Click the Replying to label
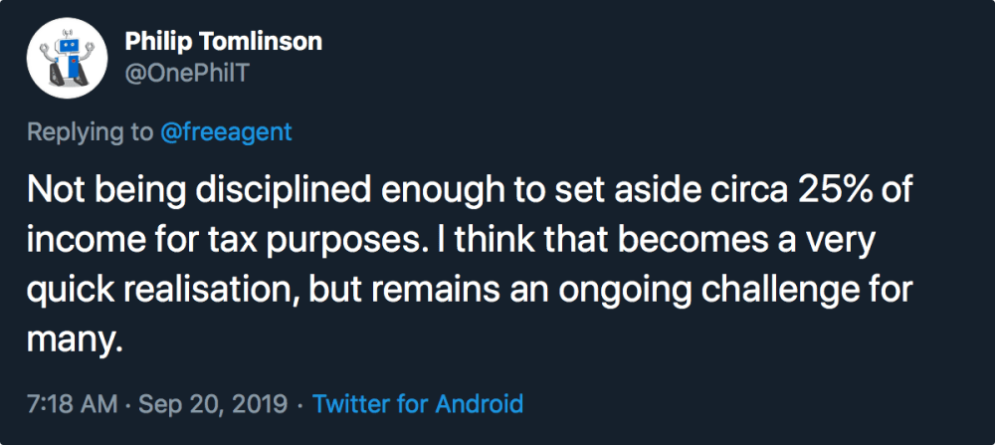This screenshot has width=995, height=445. click(90, 132)
